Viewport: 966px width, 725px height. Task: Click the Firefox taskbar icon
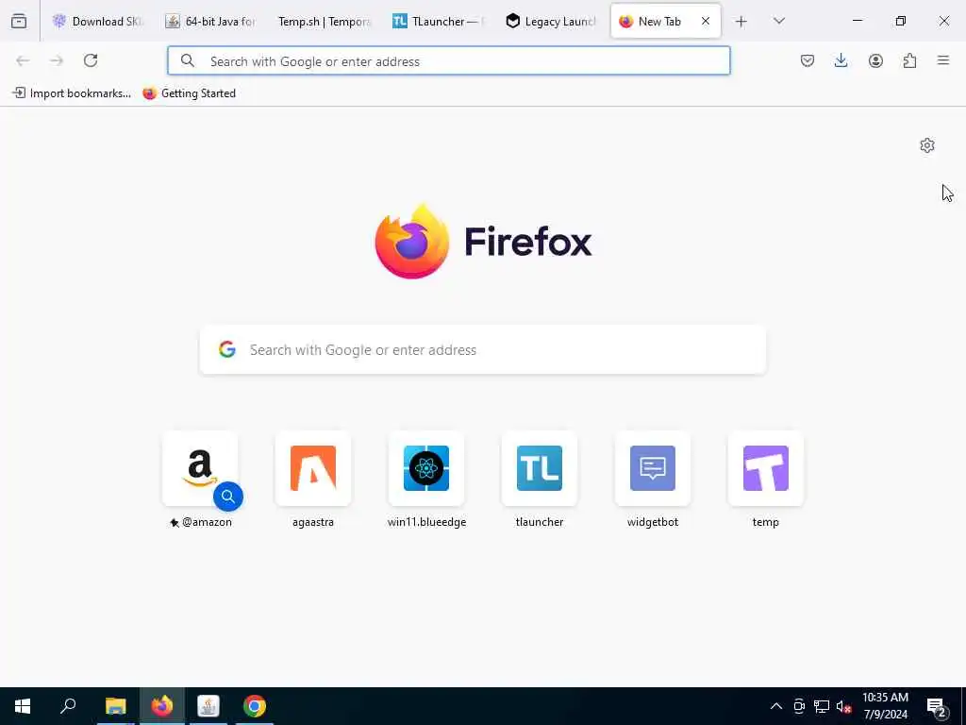tap(162, 706)
